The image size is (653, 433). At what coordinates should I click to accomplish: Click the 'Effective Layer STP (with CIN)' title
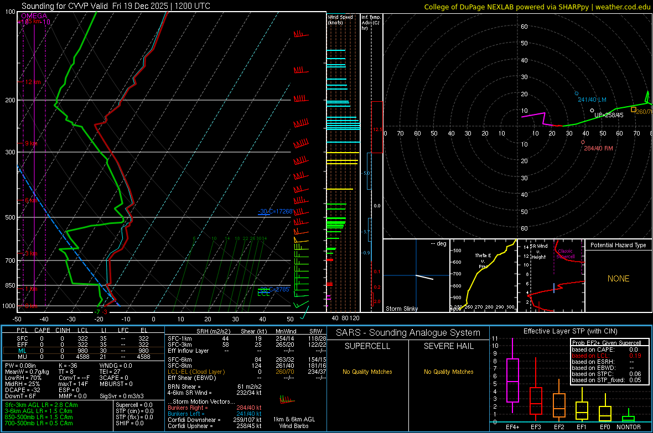570,331
